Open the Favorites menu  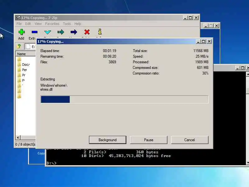pos(52,24)
